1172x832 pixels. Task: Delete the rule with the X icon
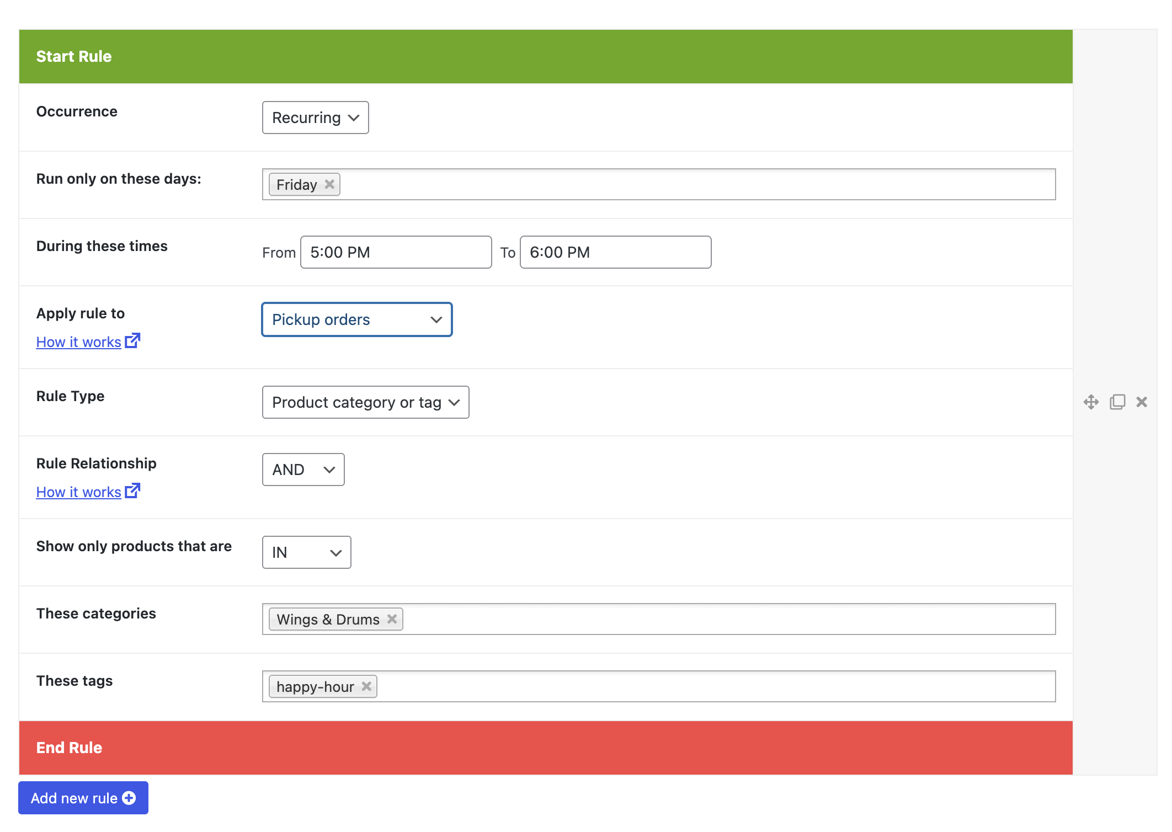pyautogui.click(x=1142, y=402)
